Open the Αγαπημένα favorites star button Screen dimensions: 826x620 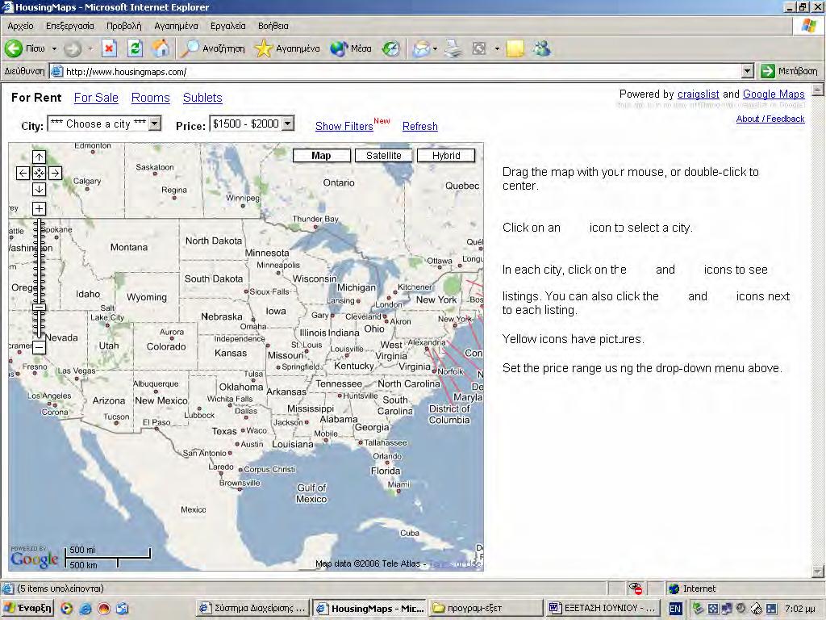[286, 49]
